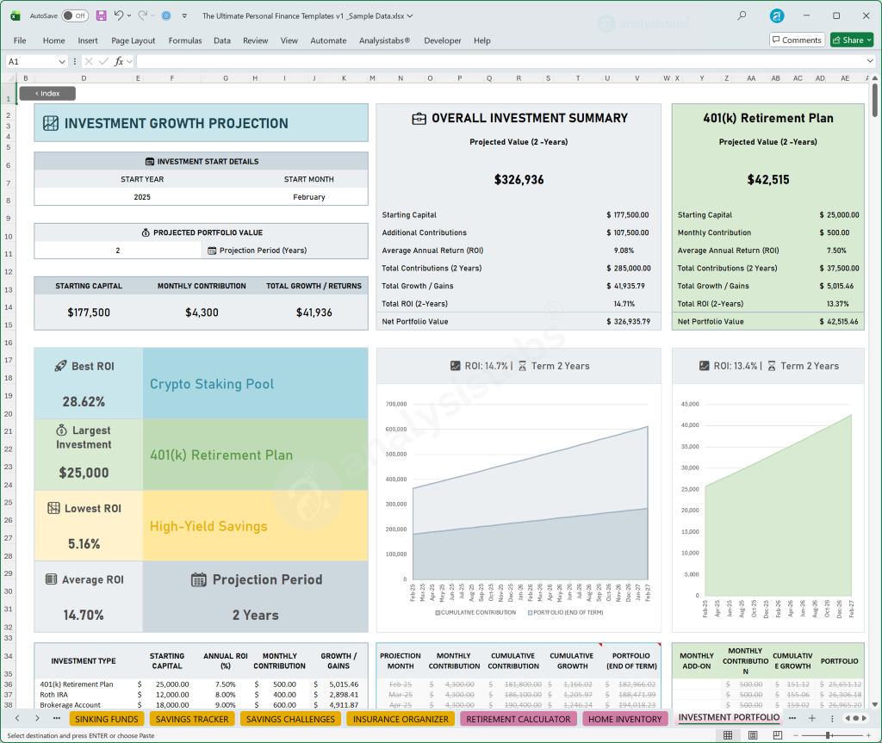The image size is (882, 743).
Task: Open the SINKING FUNDS sheet tab
Action: click(x=106, y=718)
